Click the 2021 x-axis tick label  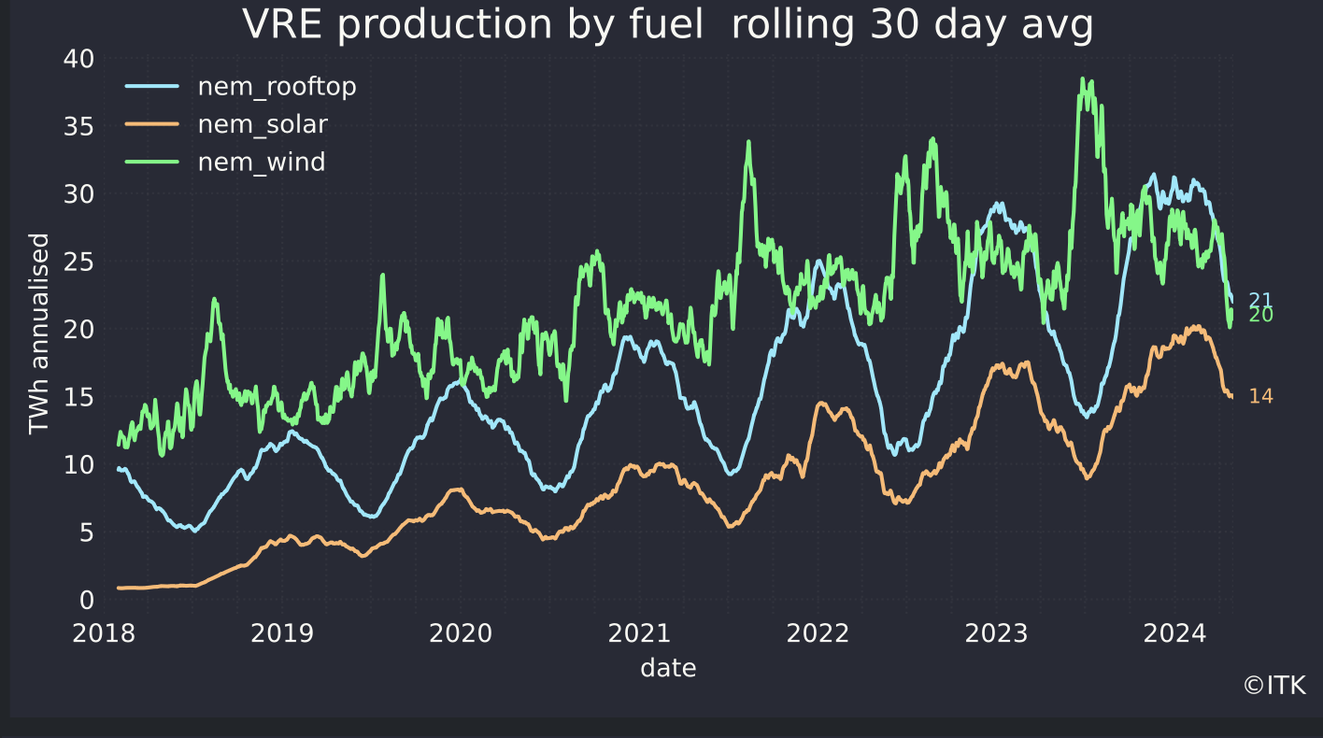[x=639, y=634]
